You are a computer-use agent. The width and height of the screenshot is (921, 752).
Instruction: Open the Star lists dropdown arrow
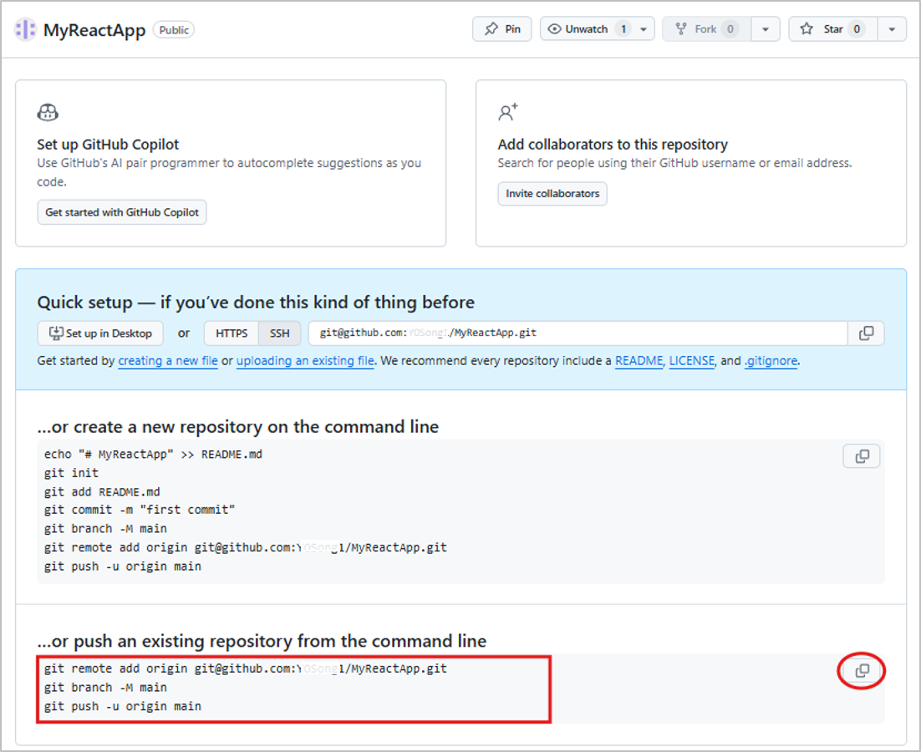893,28
